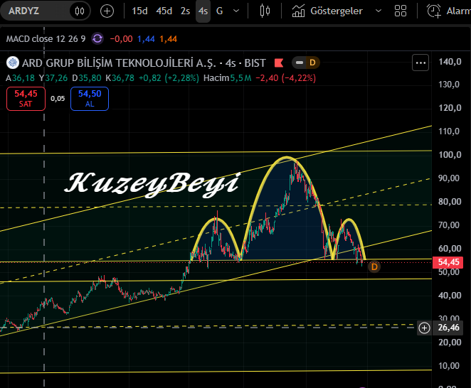This screenshot has width=471, height=388.
Task: Click the orange D marker on the chart
Action: point(374,266)
